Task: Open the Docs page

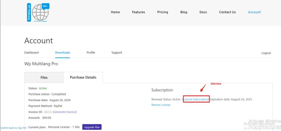Action: (x=203, y=12)
